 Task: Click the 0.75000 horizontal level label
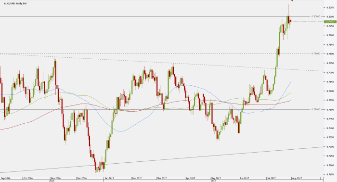pos(316,109)
